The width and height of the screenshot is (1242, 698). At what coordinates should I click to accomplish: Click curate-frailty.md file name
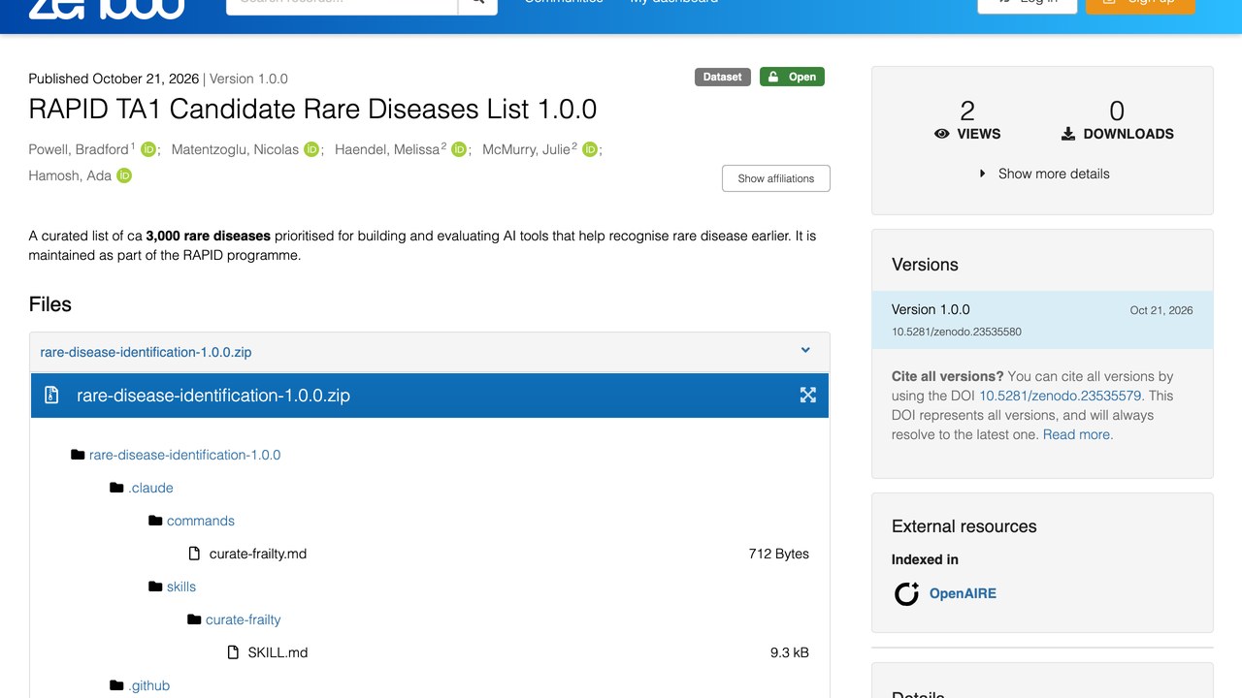pos(258,554)
